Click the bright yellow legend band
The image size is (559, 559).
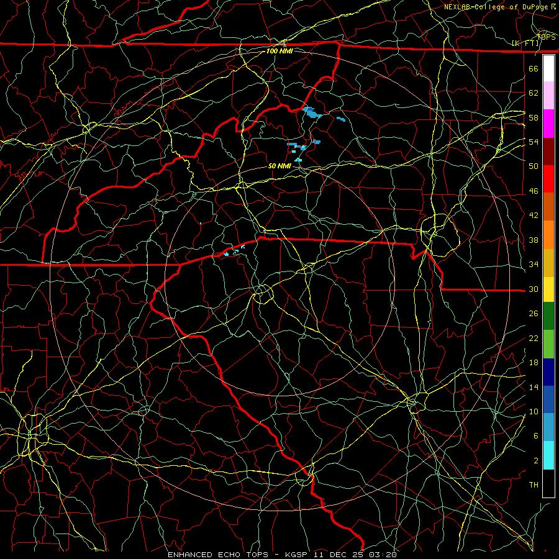click(x=548, y=289)
